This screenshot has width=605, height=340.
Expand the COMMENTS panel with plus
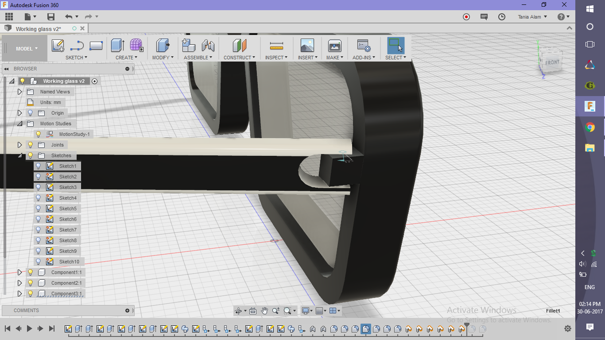click(x=128, y=310)
